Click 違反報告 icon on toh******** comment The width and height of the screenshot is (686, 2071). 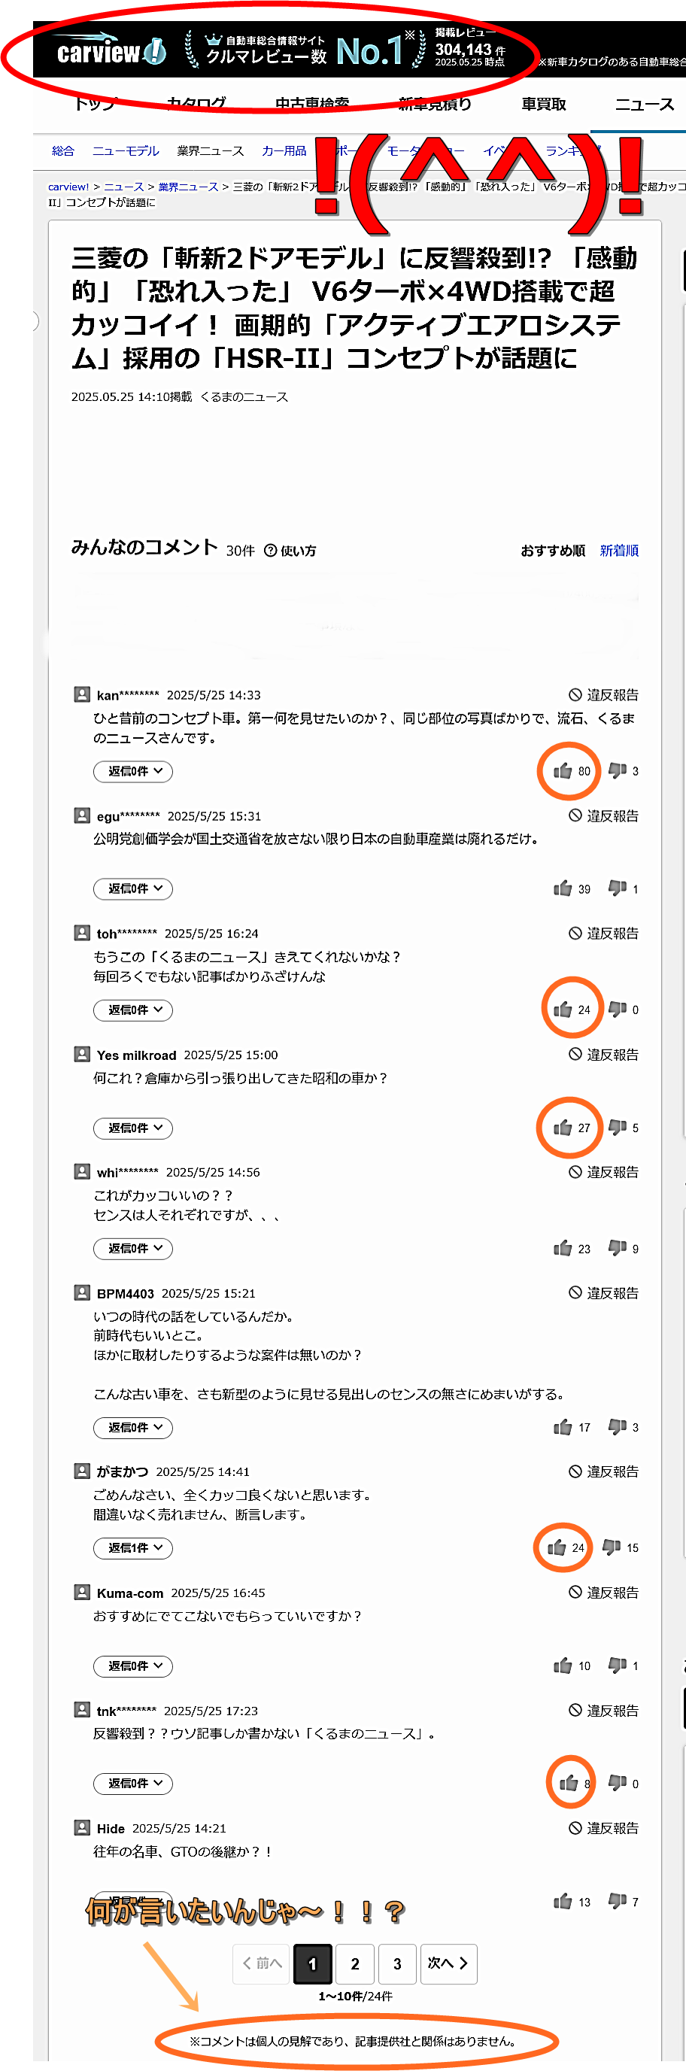(575, 933)
